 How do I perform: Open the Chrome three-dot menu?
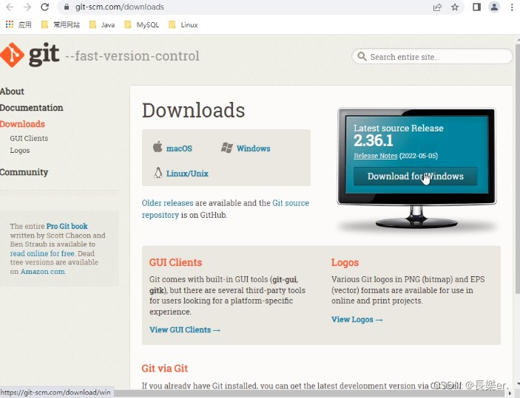512,7
